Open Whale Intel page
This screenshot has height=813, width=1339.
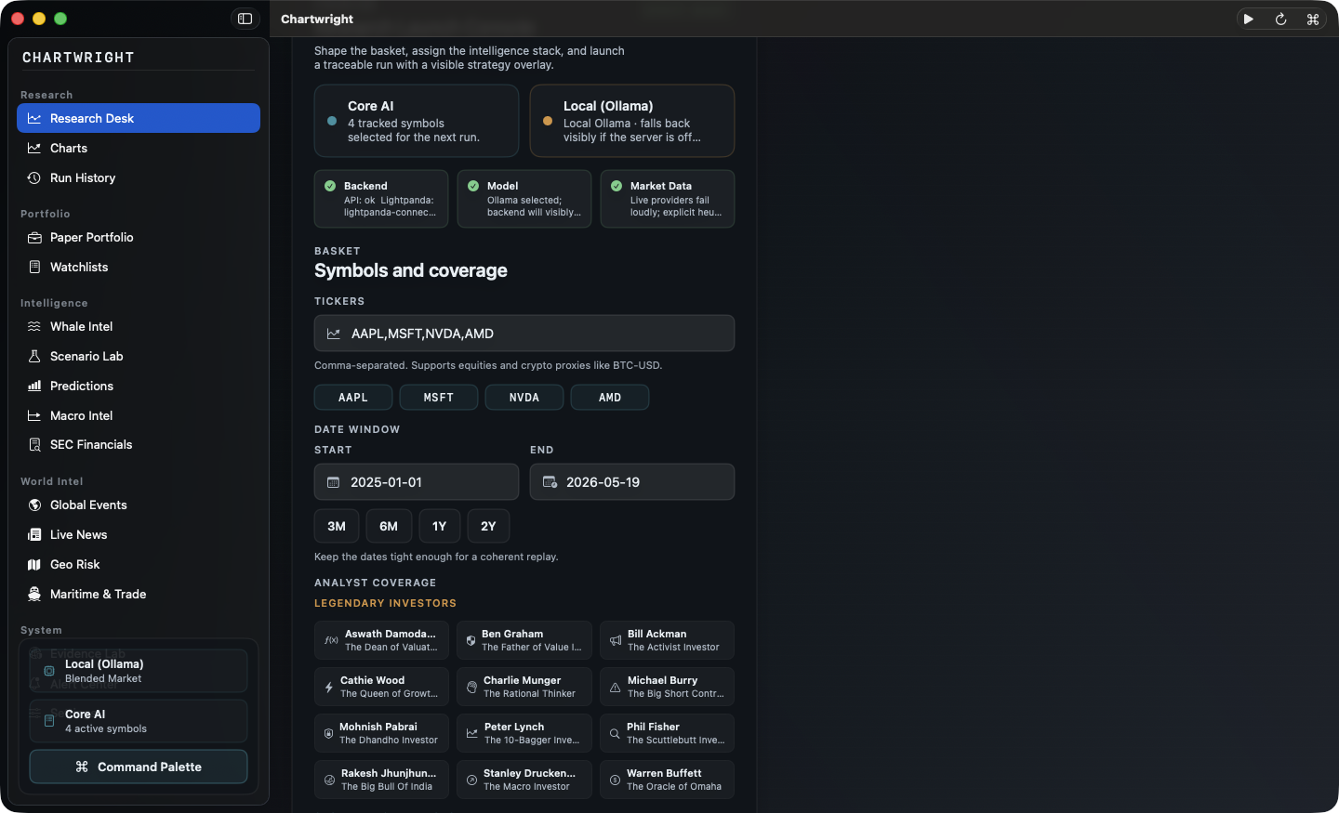click(x=139, y=326)
